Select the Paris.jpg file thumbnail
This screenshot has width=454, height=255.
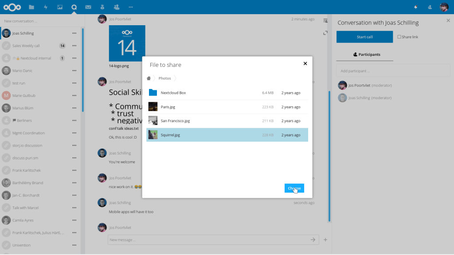pos(153,107)
